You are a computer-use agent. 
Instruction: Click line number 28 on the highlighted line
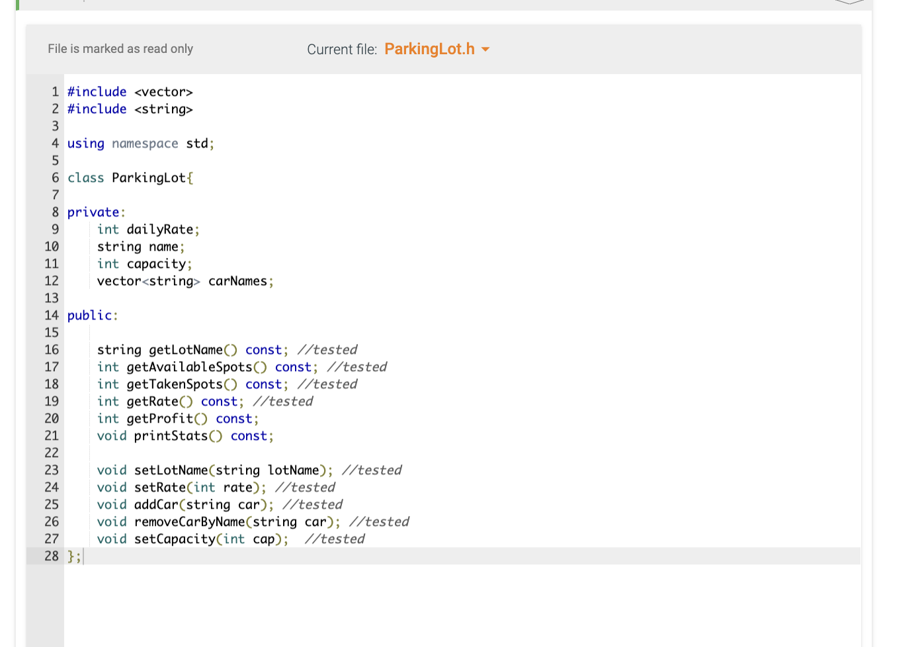pyautogui.click(x=52, y=556)
